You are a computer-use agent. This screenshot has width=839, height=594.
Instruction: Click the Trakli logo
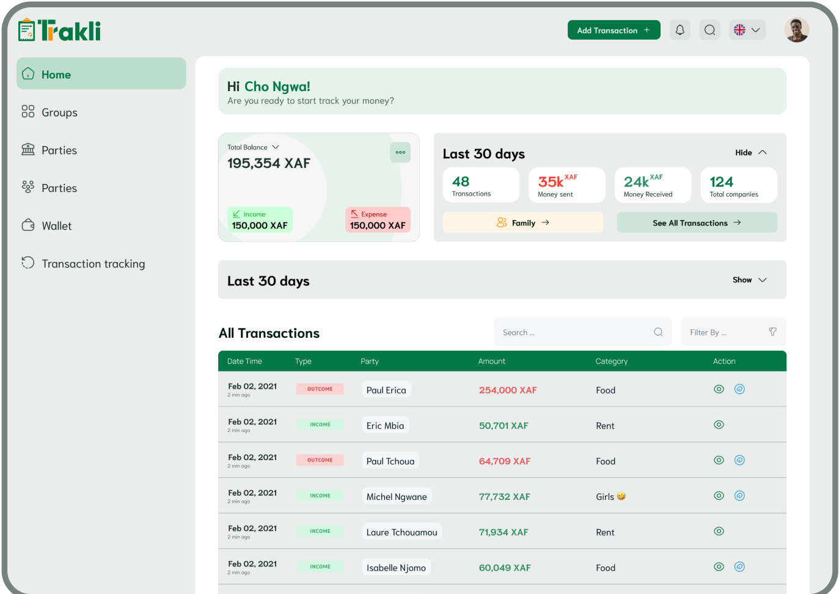[x=60, y=30]
